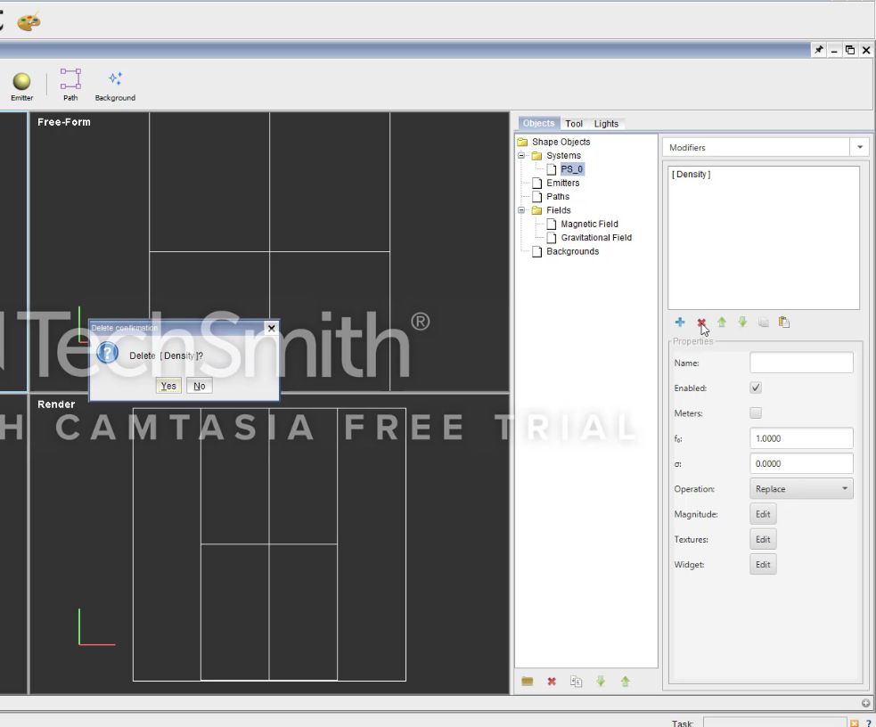Add a new modifier with the blue plus

pyautogui.click(x=680, y=323)
